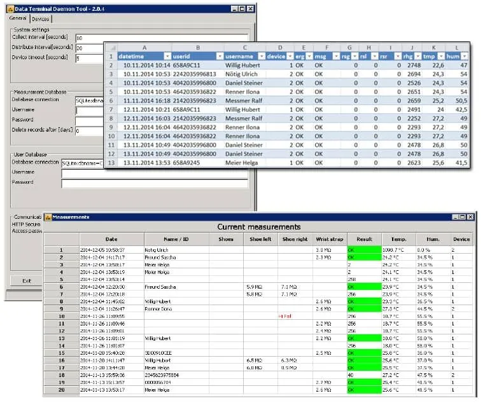
Task: Minimize the Data Terminal Daemon Tool window
Action: (x=234, y=9)
